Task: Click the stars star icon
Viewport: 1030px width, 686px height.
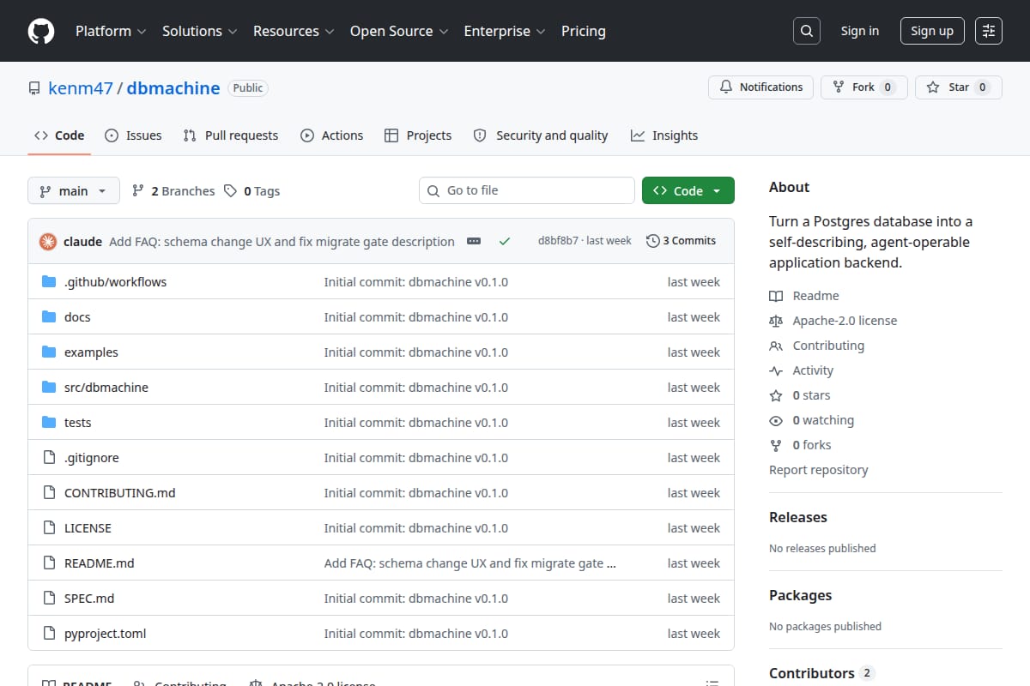Action: click(x=776, y=395)
